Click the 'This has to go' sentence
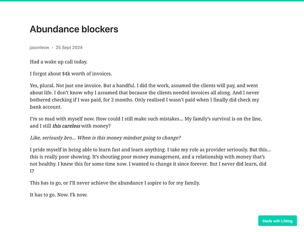This screenshot has width=304, height=232. pos(115,183)
